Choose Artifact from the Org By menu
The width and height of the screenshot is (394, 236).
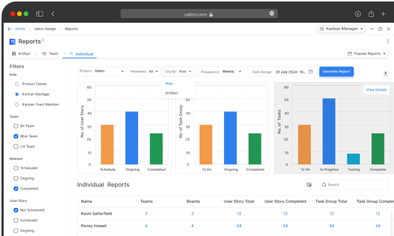pyautogui.click(x=171, y=93)
